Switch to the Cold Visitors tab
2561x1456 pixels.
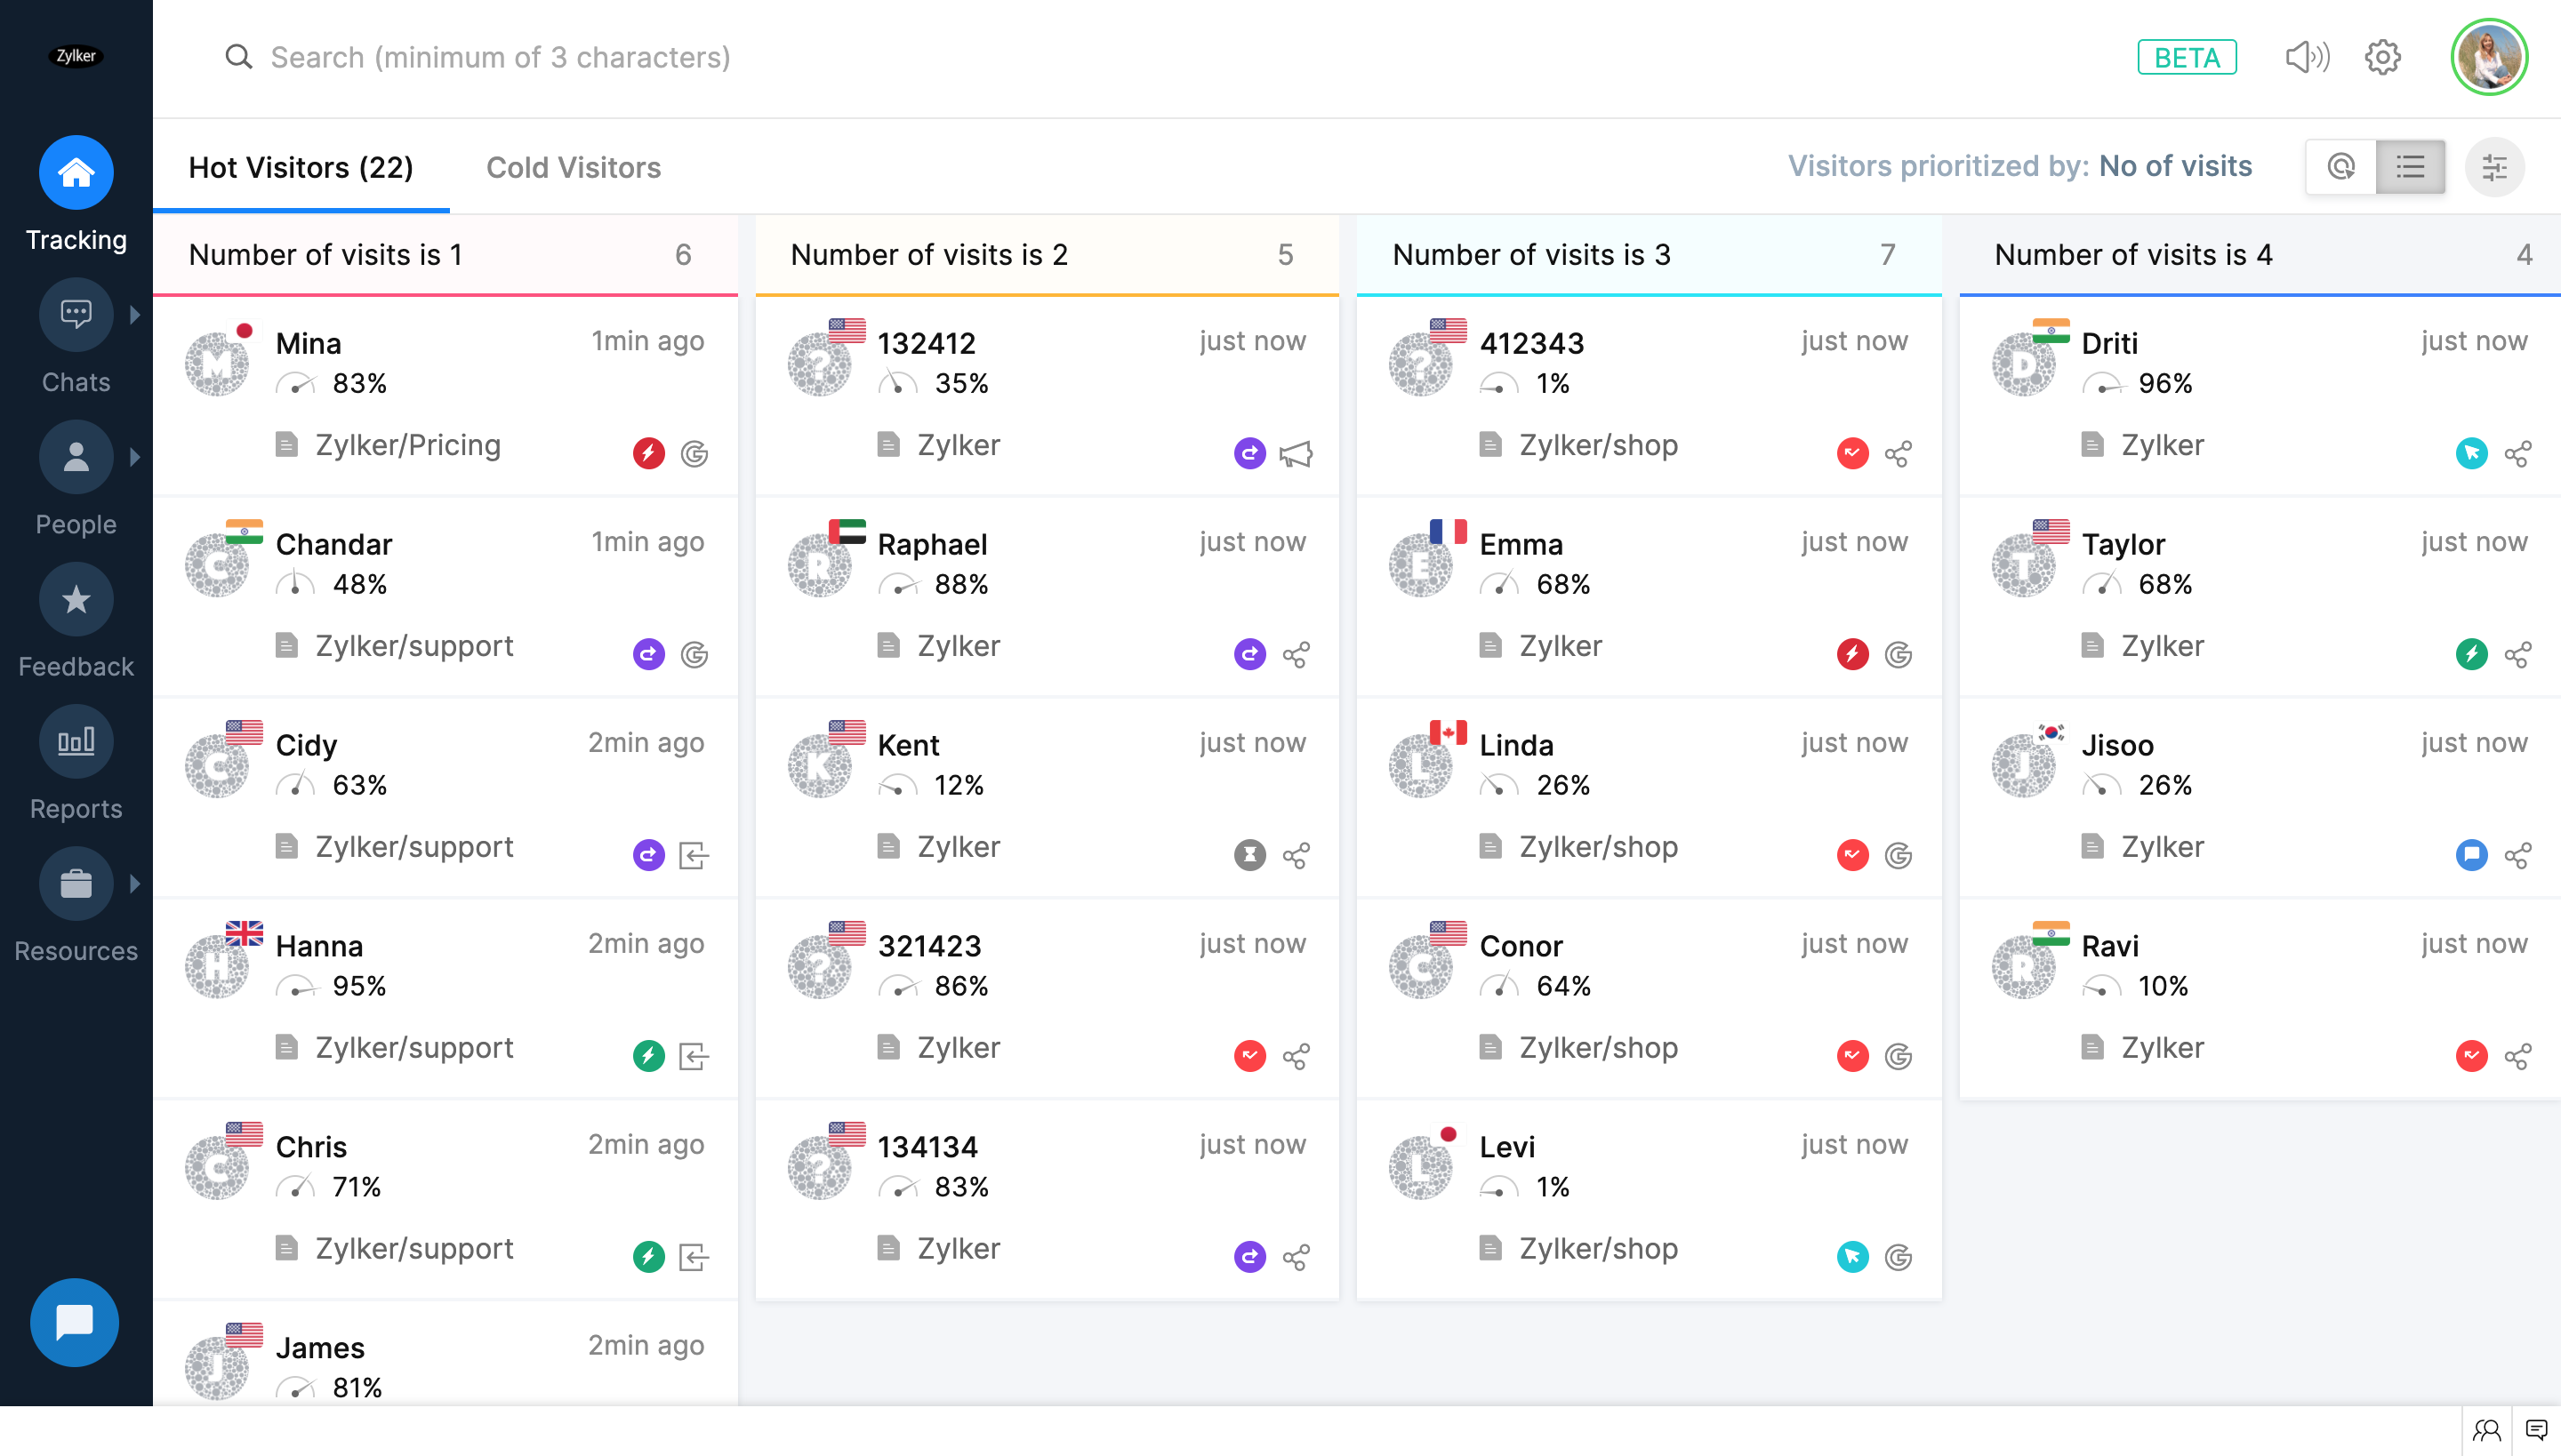click(574, 167)
